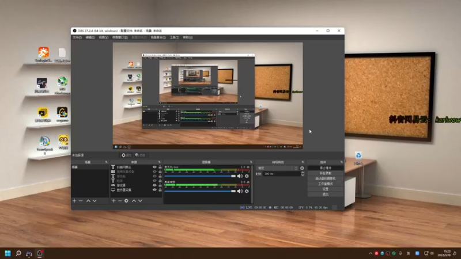Remove the selected scene with the minus icon
Viewport: 461px width, 259px height.
pyautogui.click(x=81, y=201)
